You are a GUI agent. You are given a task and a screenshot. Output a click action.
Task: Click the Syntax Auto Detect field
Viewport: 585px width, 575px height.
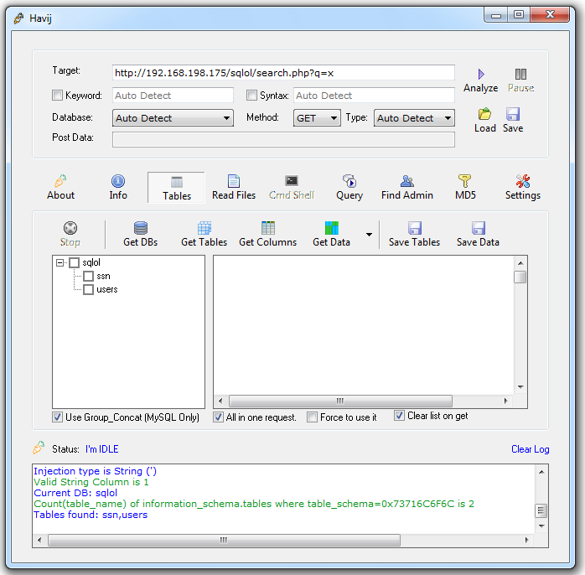(x=374, y=96)
